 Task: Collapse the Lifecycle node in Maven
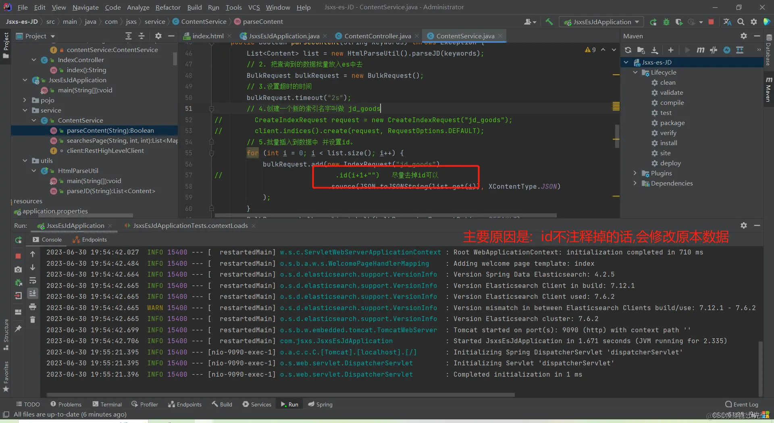point(635,73)
